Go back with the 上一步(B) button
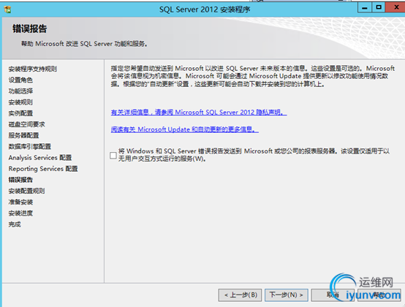 pyautogui.click(x=240, y=295)
